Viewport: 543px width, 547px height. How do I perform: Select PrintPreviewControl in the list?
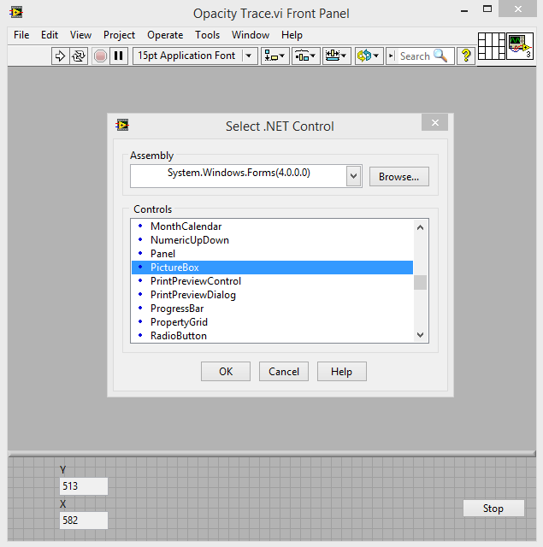click(x=272, y=281)
